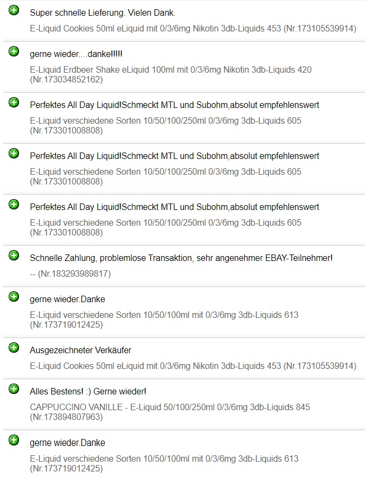Click the "Schnelle Zahlung, problemlose Transaktion" comment
365x478 pixels.
coord(181,258)
